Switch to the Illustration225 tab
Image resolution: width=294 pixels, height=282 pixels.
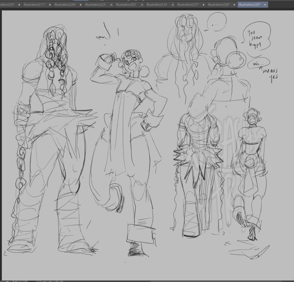[x=7, y=5]
